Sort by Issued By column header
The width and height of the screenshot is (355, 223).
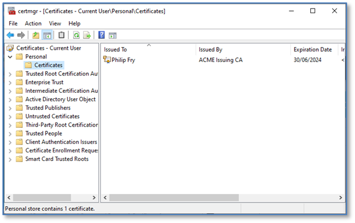click(211, 49)
